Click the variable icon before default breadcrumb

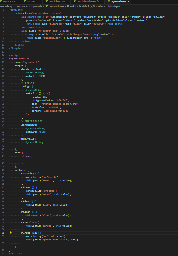(x=80, y=6)
